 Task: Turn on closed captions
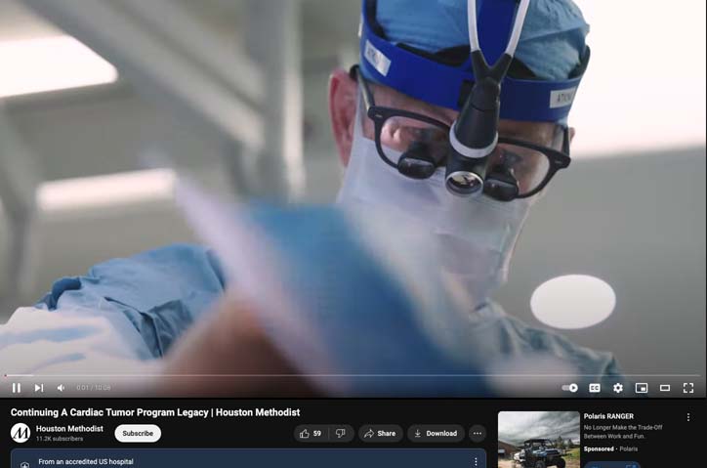[x=595, y=388]
